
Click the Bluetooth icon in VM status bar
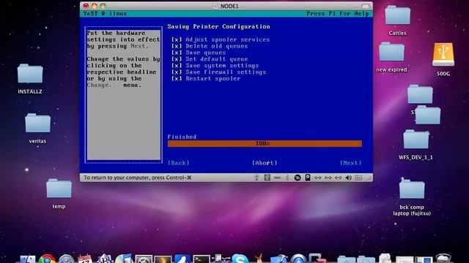tap(287, 178)
